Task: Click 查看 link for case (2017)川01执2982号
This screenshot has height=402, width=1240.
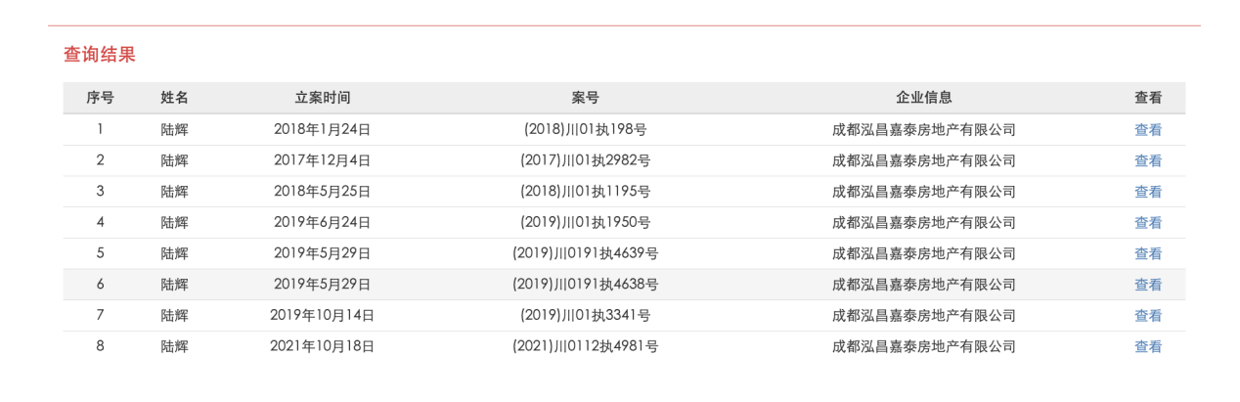Action: pyautogui.click(x=1147, y=160)
